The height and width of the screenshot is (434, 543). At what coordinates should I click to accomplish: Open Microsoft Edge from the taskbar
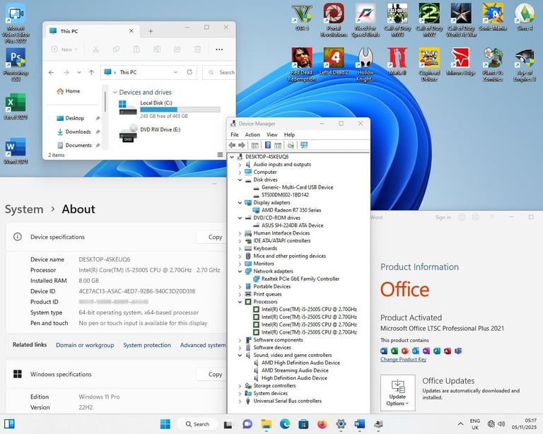(x=285, y=424)
